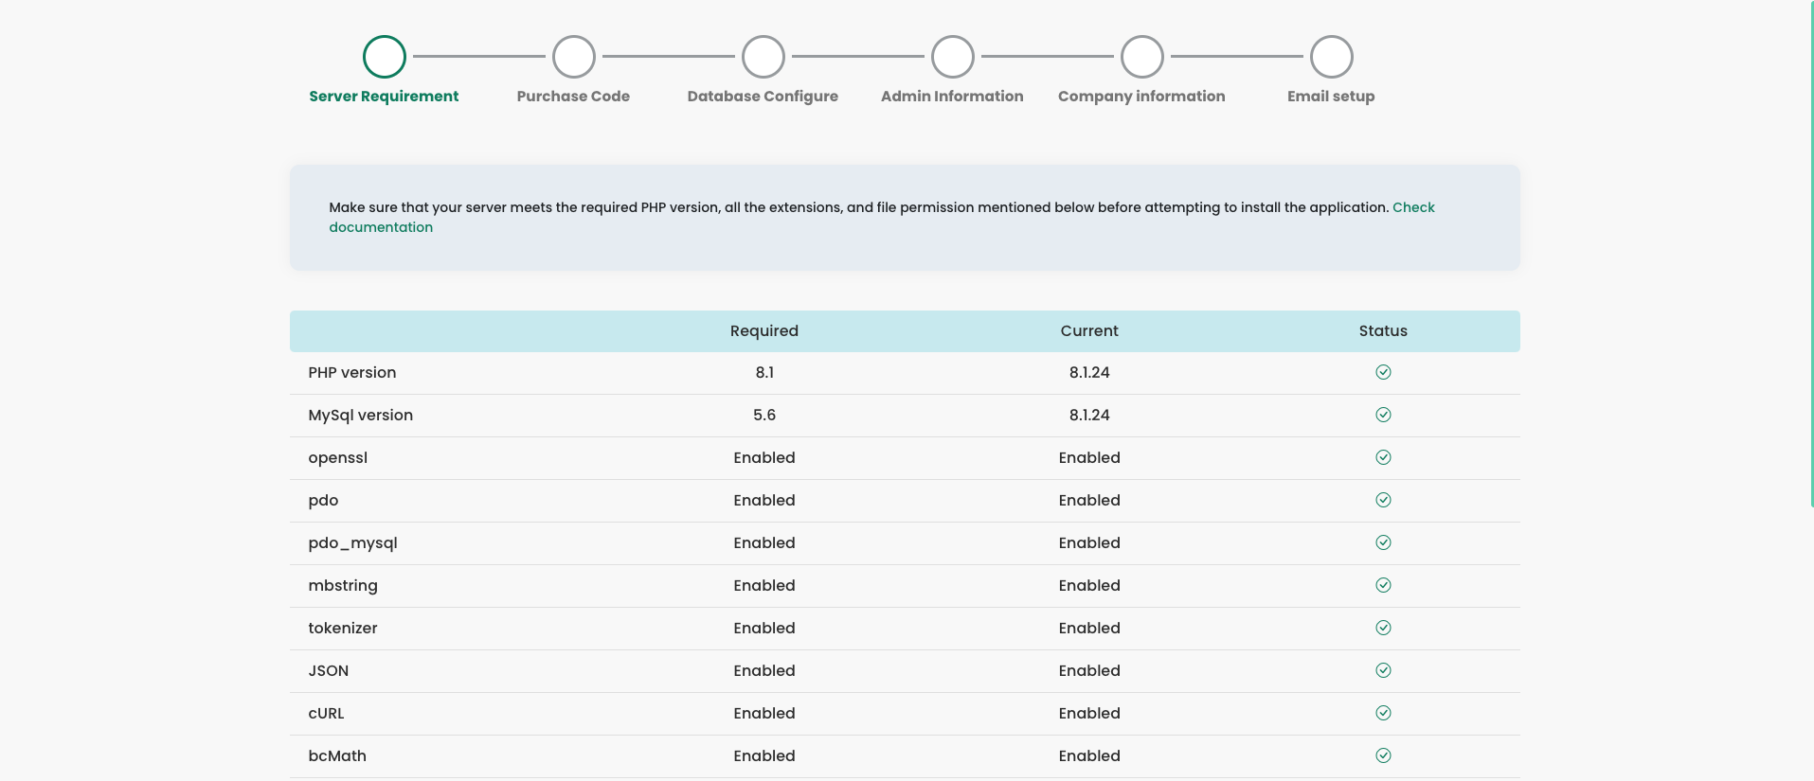Click the bcMath row label
Viewport: 1814px width, 781px height.
tap(337, 756)
